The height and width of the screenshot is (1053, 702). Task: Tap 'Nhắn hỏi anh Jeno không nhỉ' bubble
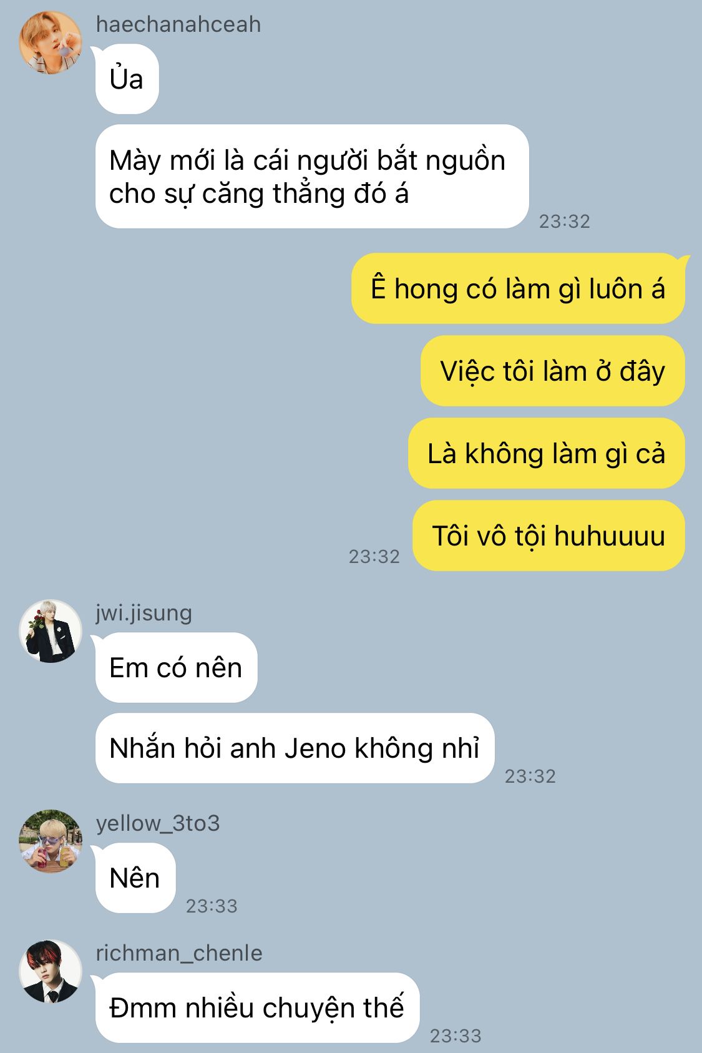click(295, 748)
